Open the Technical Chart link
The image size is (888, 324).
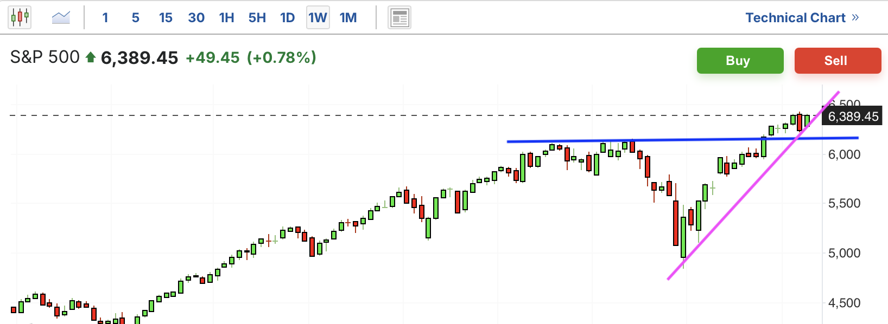point(796,18)
